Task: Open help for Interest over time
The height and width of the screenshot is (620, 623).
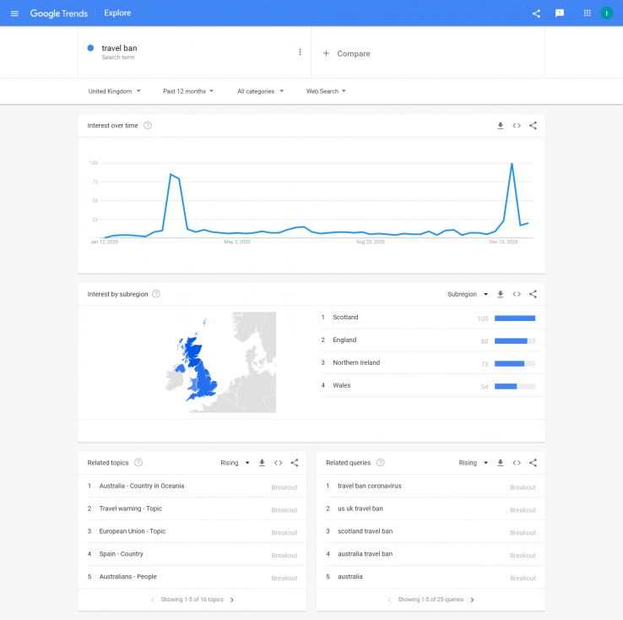Action: (148, 126)
